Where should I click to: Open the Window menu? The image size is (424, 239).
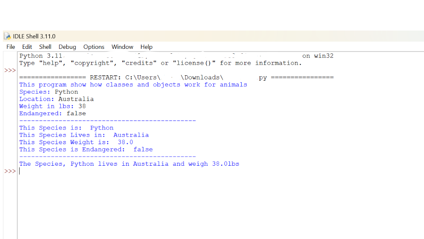click(x=122, y=47)
